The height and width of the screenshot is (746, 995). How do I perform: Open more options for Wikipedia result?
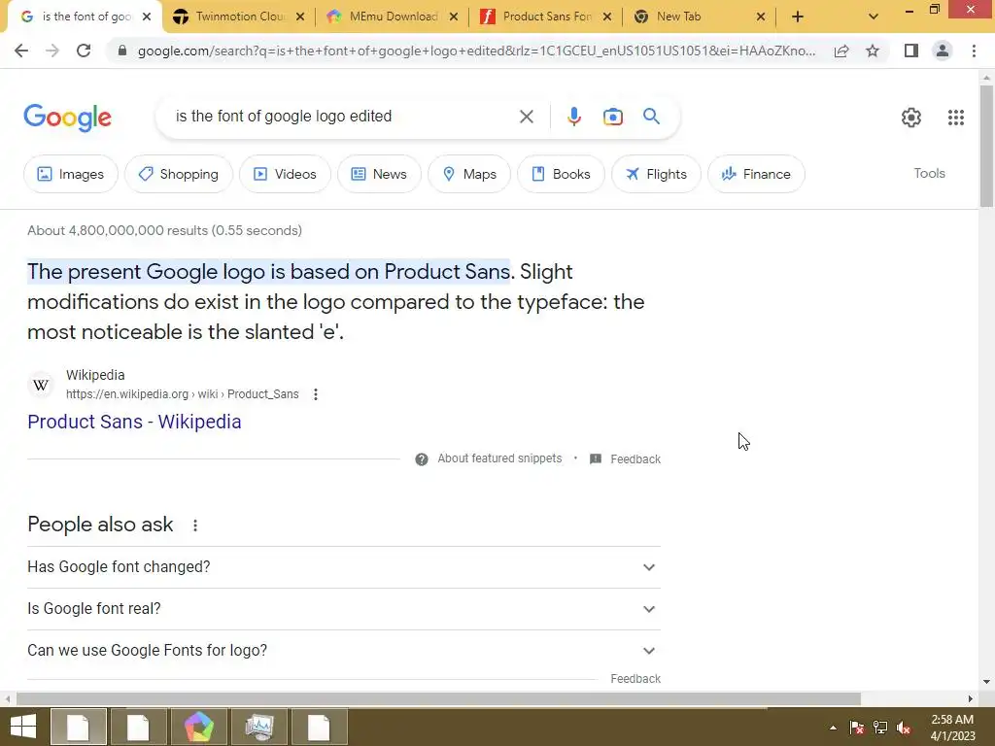pyautogui.click(x=316, y=394)
